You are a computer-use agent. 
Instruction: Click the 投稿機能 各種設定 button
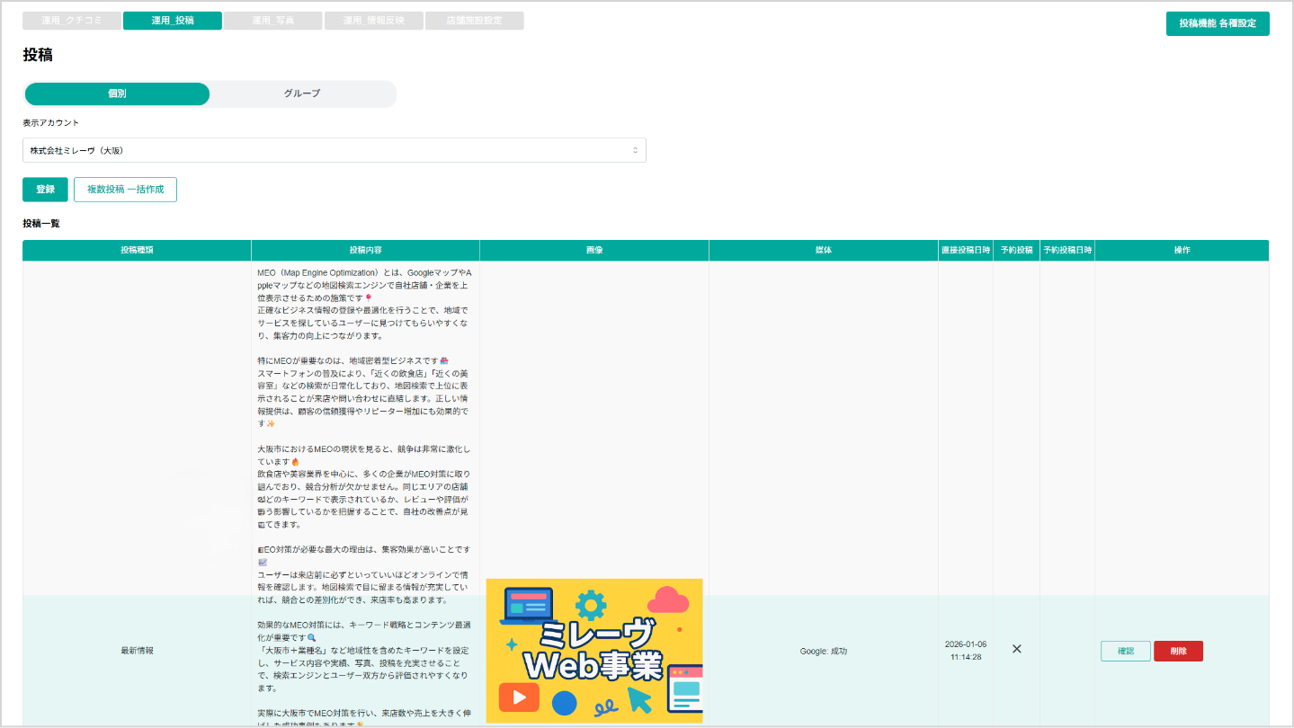(x=1218, y=23)
